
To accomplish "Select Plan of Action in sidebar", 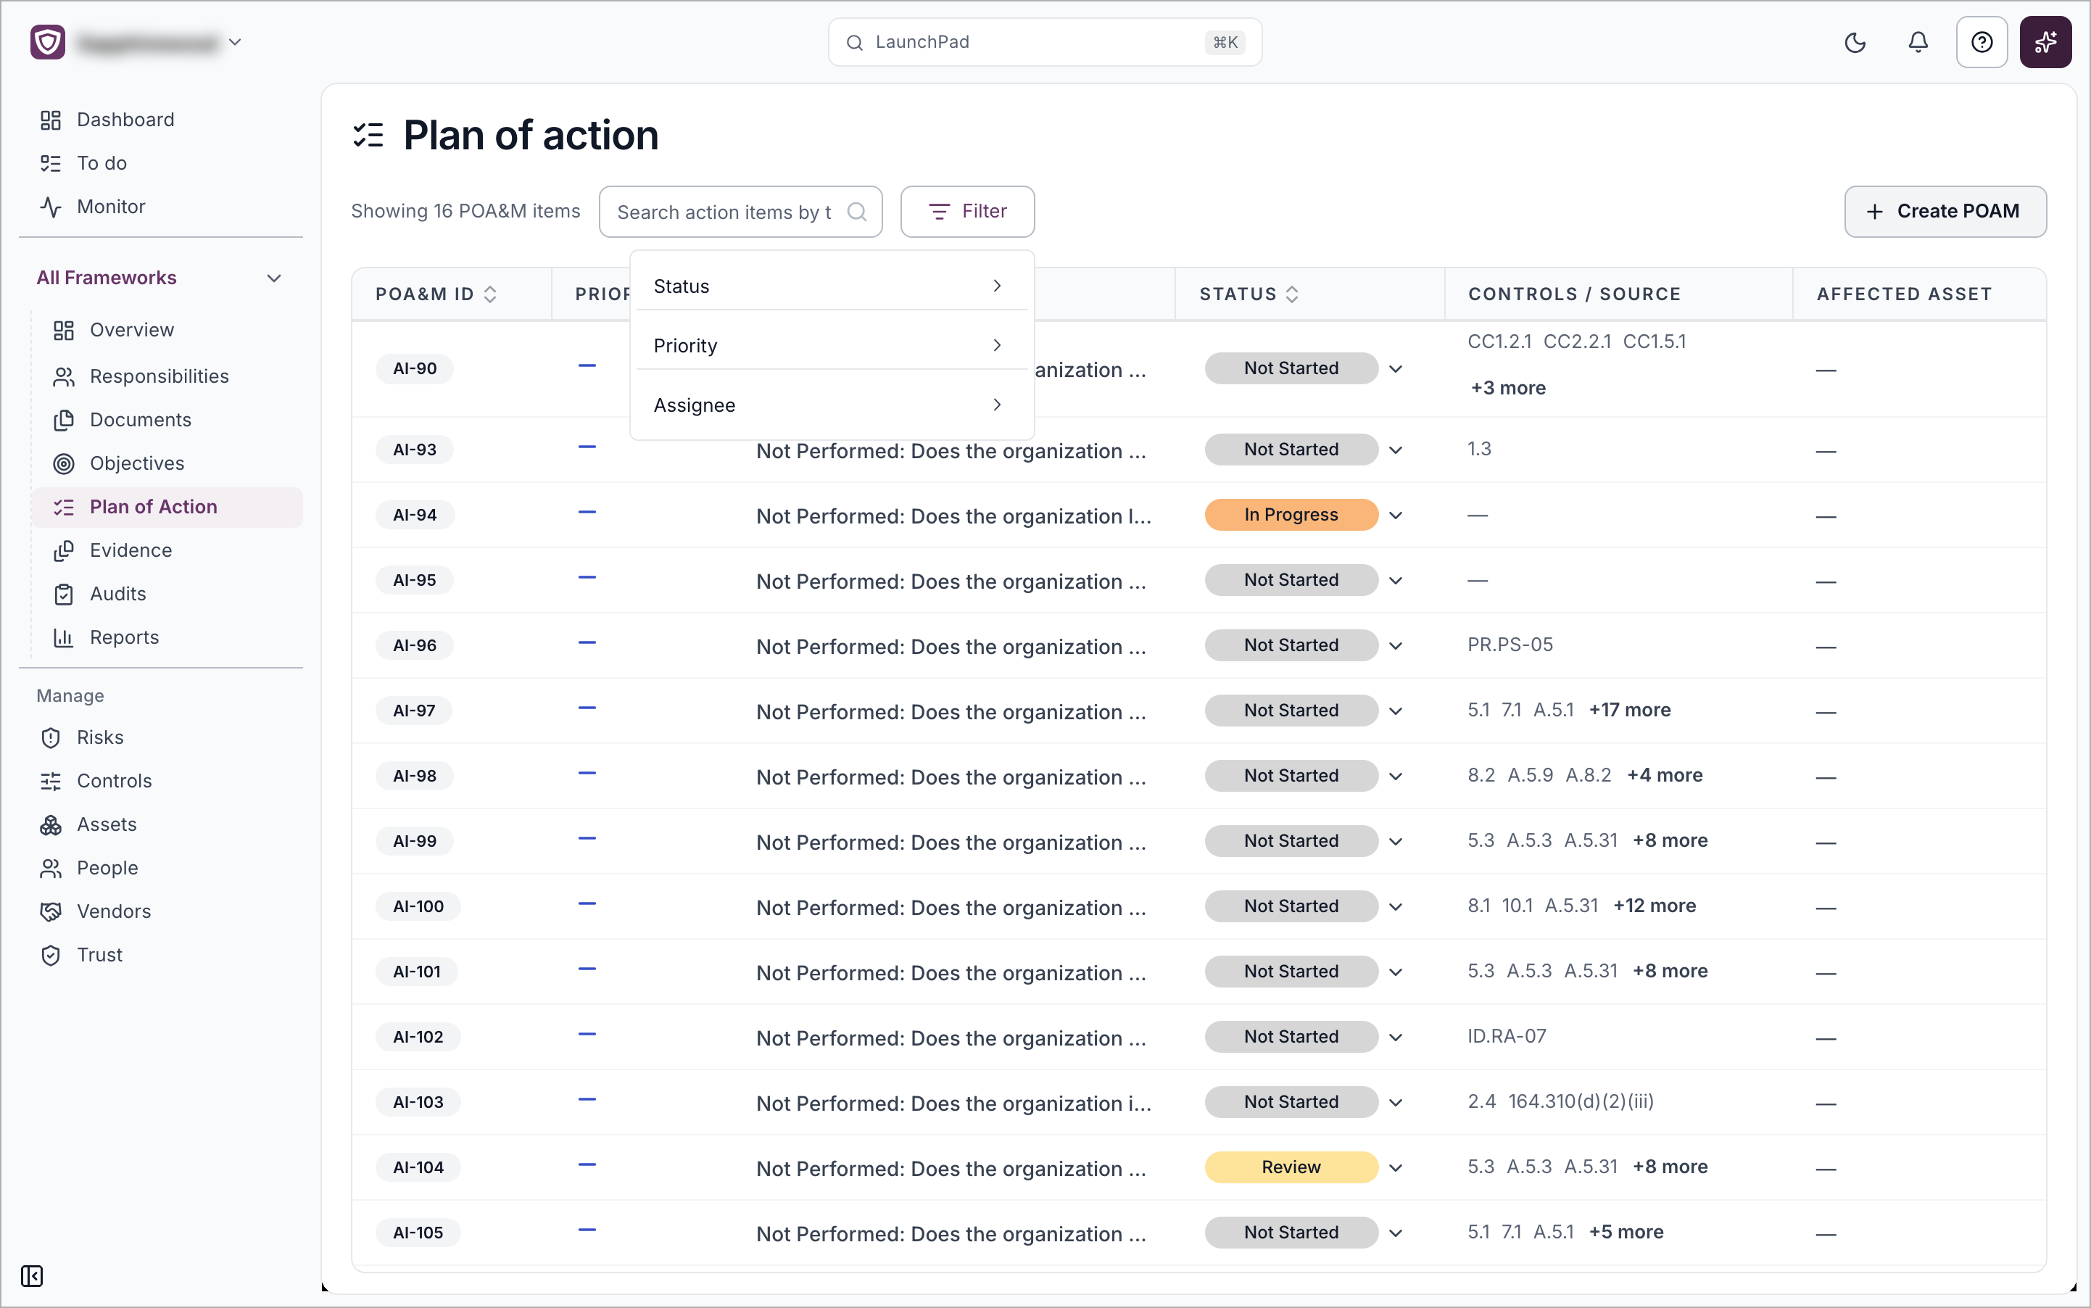I will pyautogui.click(x=167, y=507).
